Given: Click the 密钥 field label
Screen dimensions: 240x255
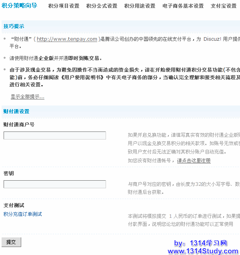Looking at the screenshot, I should 9,173.
